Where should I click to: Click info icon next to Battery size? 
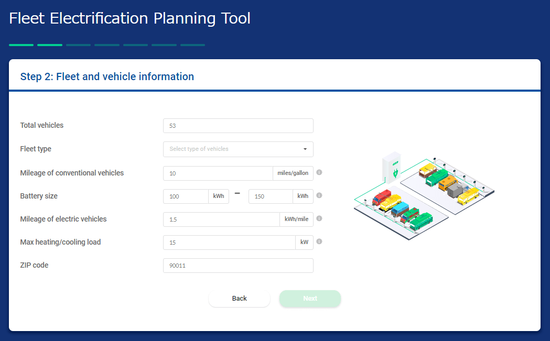(x=319, y=195)
